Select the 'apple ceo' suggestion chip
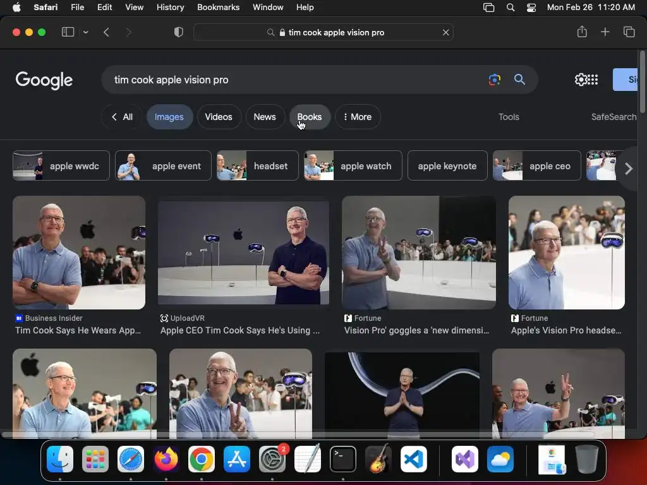The height and width of the screenshot is (485, 647). [x=537, y=165]
